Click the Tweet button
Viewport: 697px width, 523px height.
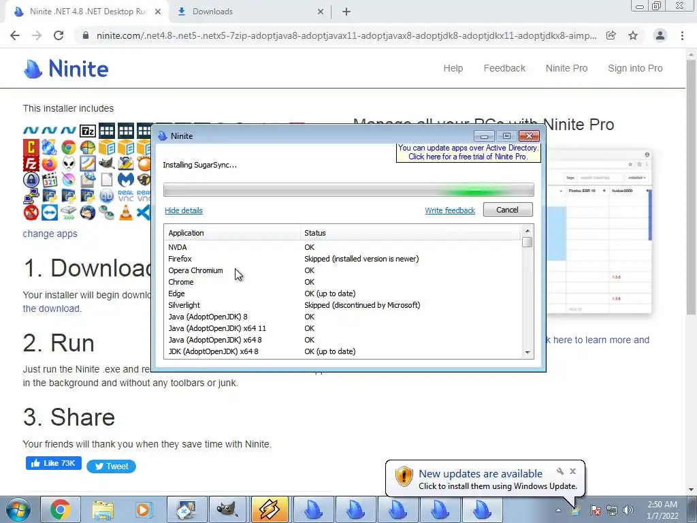[111, 466]
